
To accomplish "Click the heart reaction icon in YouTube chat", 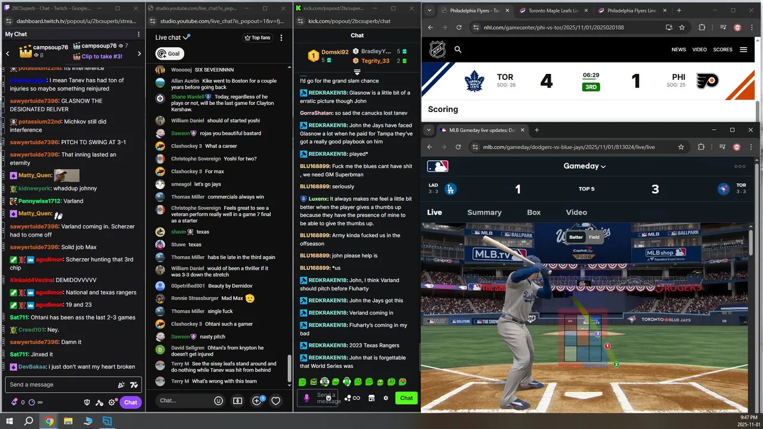I will coord(275,401).
